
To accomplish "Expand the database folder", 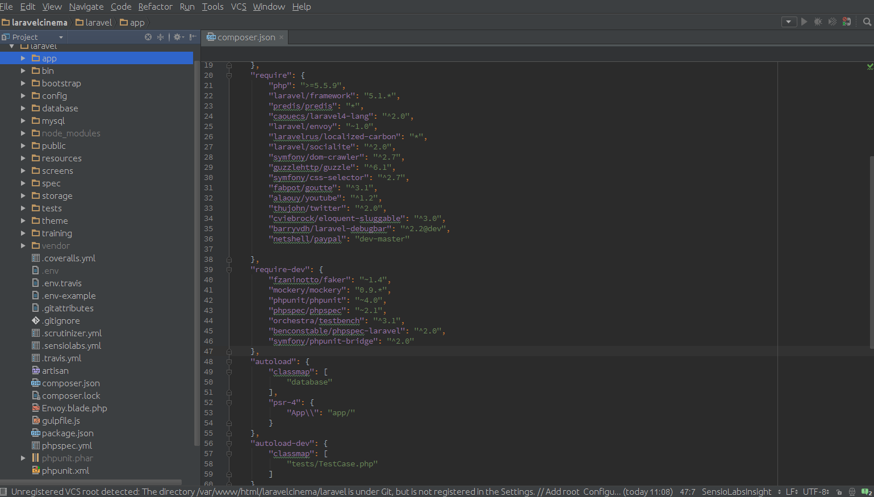I will (x=23, y=108).
